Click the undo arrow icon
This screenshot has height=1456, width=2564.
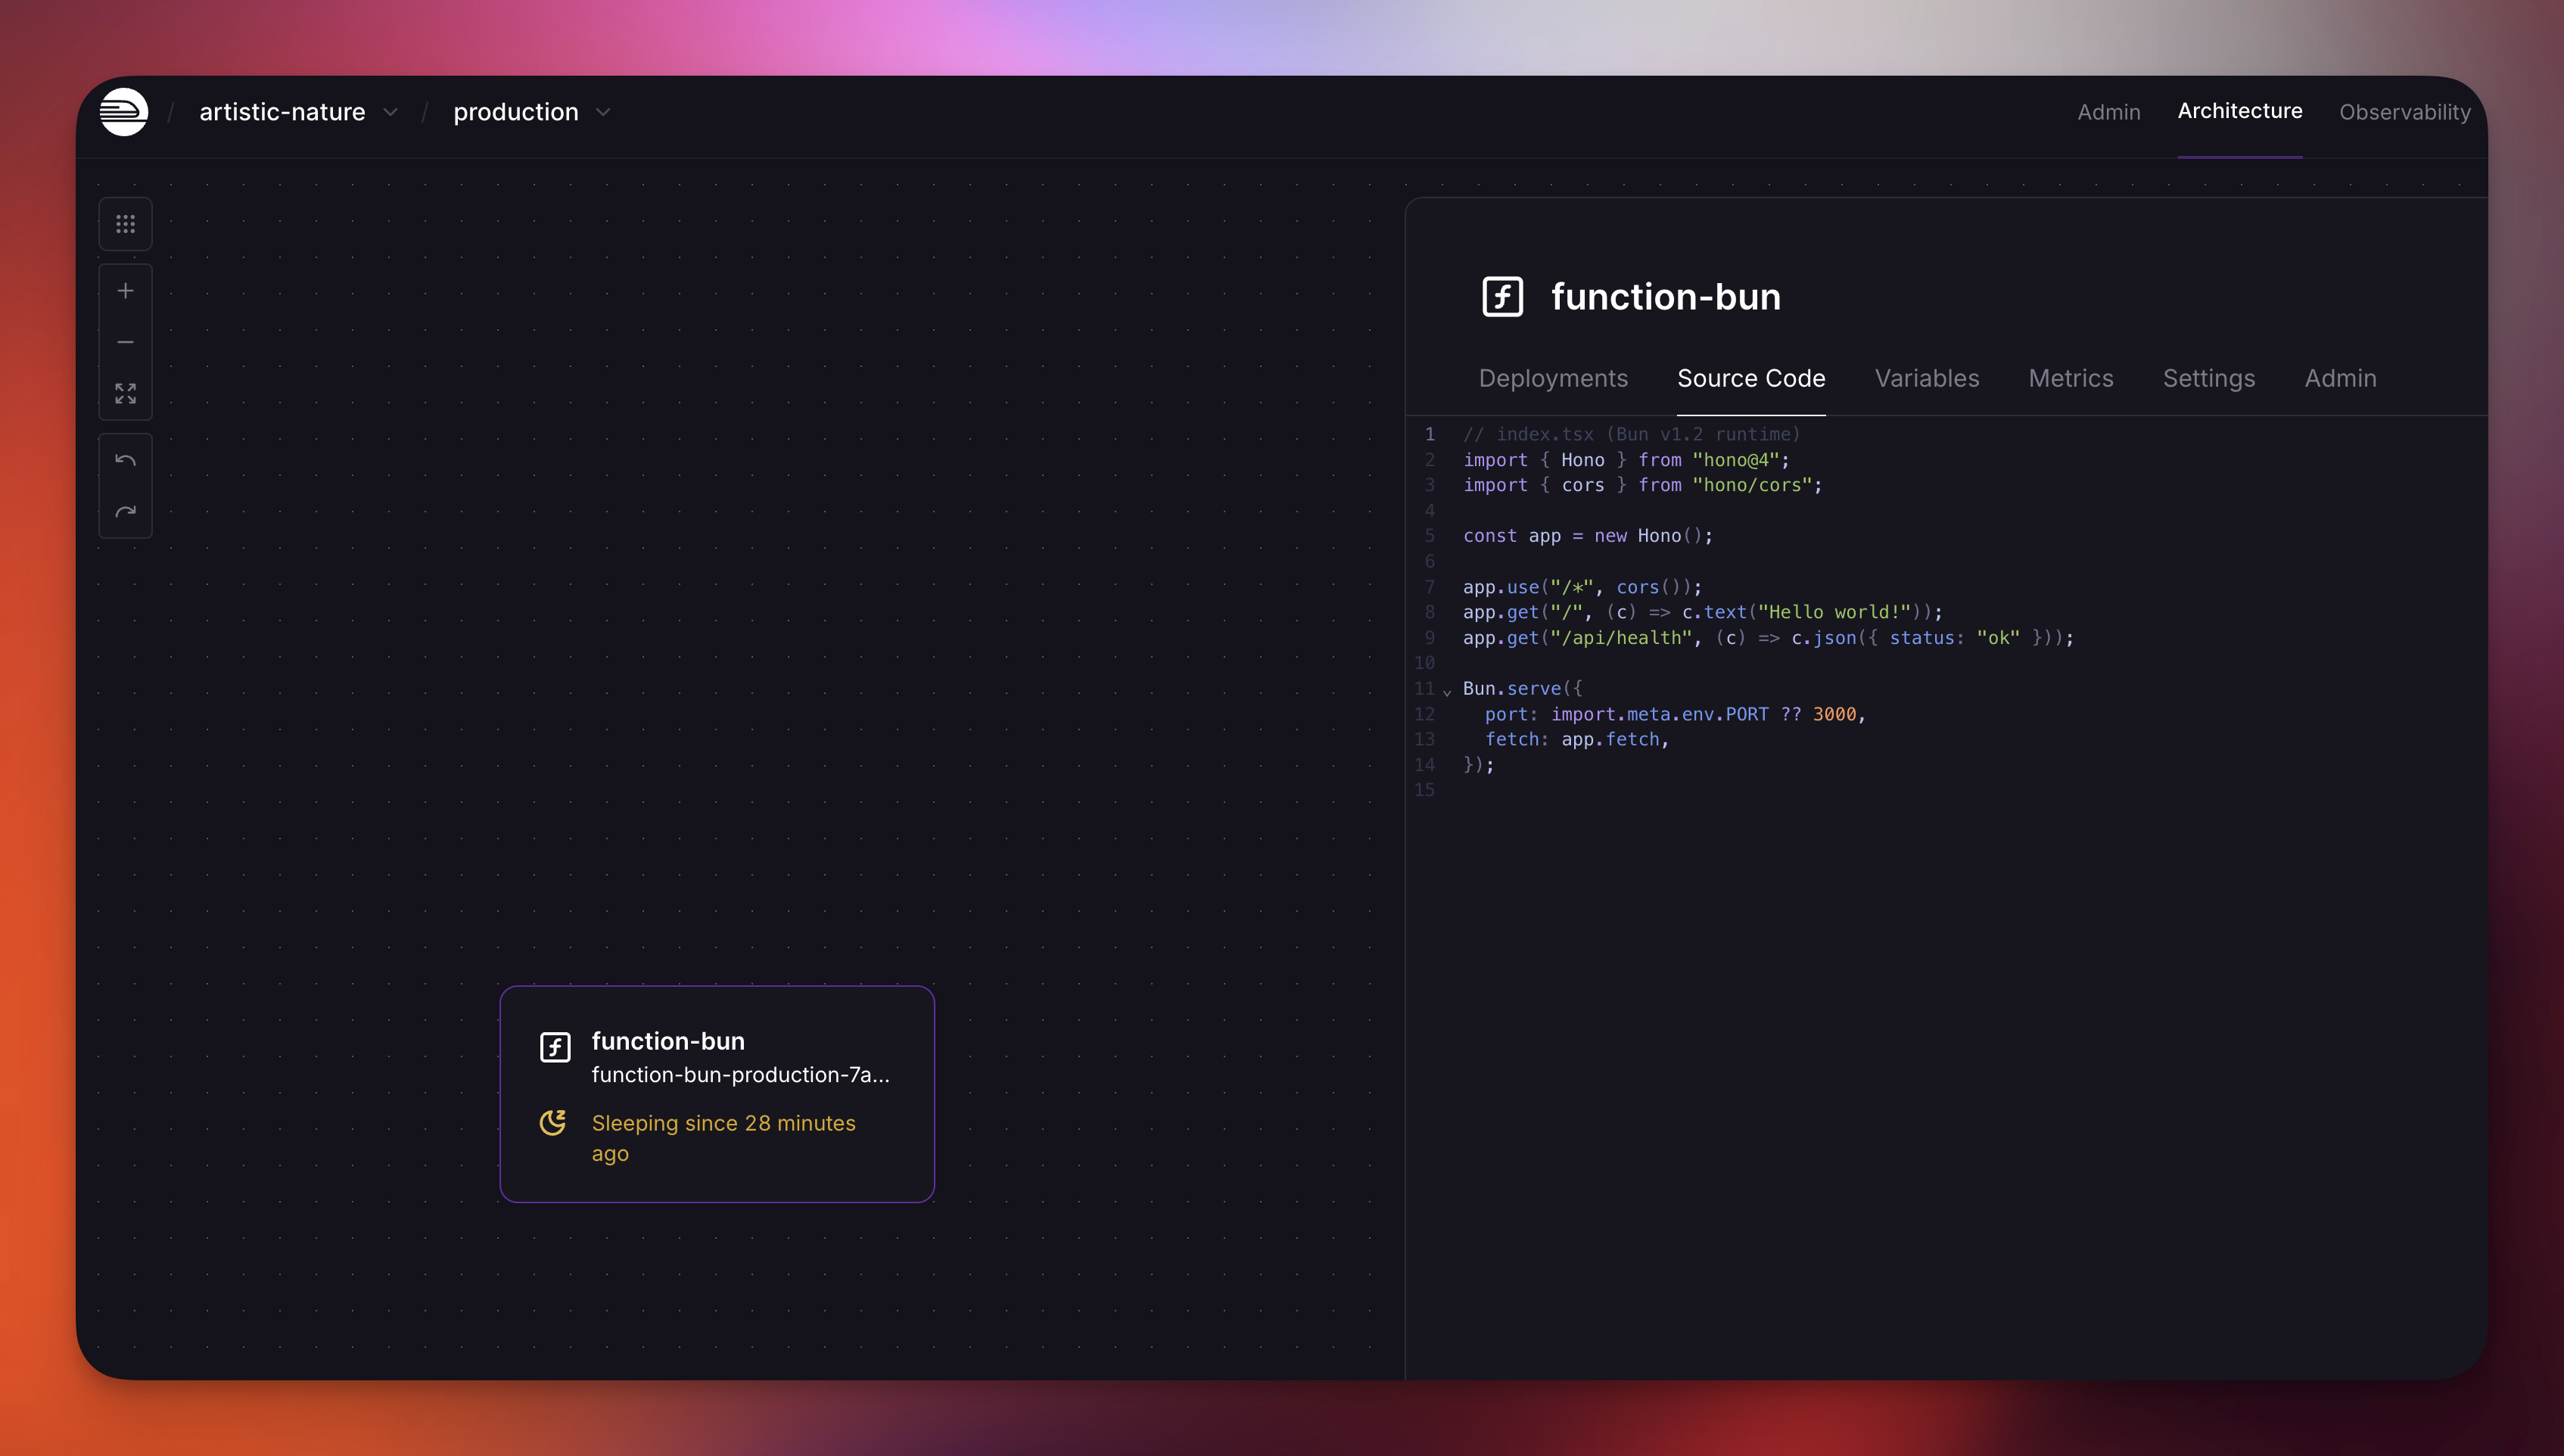point(125,460)
